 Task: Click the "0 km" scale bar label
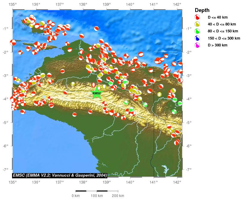(x=76, y=196)
